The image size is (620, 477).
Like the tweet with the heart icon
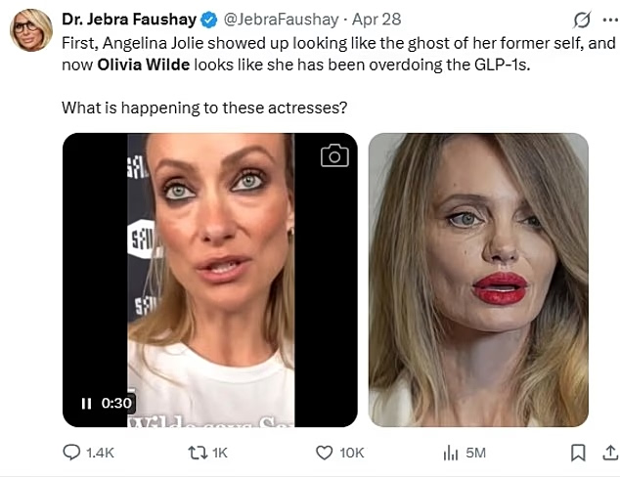point(325,452)
